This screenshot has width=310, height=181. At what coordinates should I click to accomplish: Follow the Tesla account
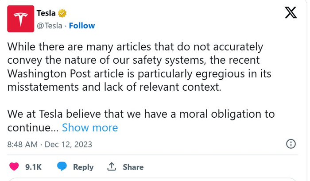point(82,26)
